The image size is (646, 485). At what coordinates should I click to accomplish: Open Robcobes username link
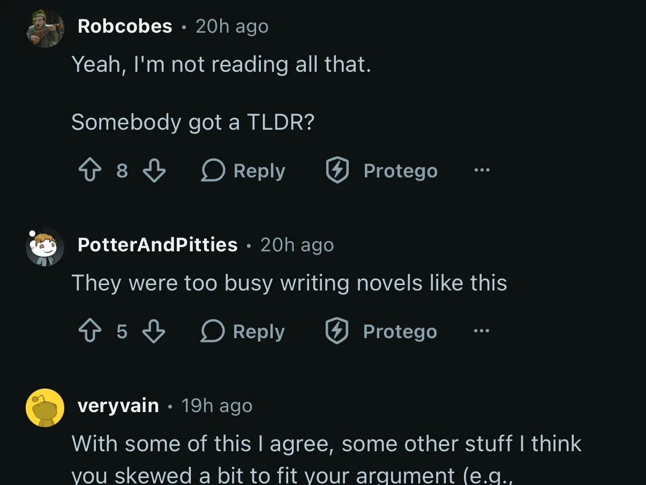coord(125,26)
